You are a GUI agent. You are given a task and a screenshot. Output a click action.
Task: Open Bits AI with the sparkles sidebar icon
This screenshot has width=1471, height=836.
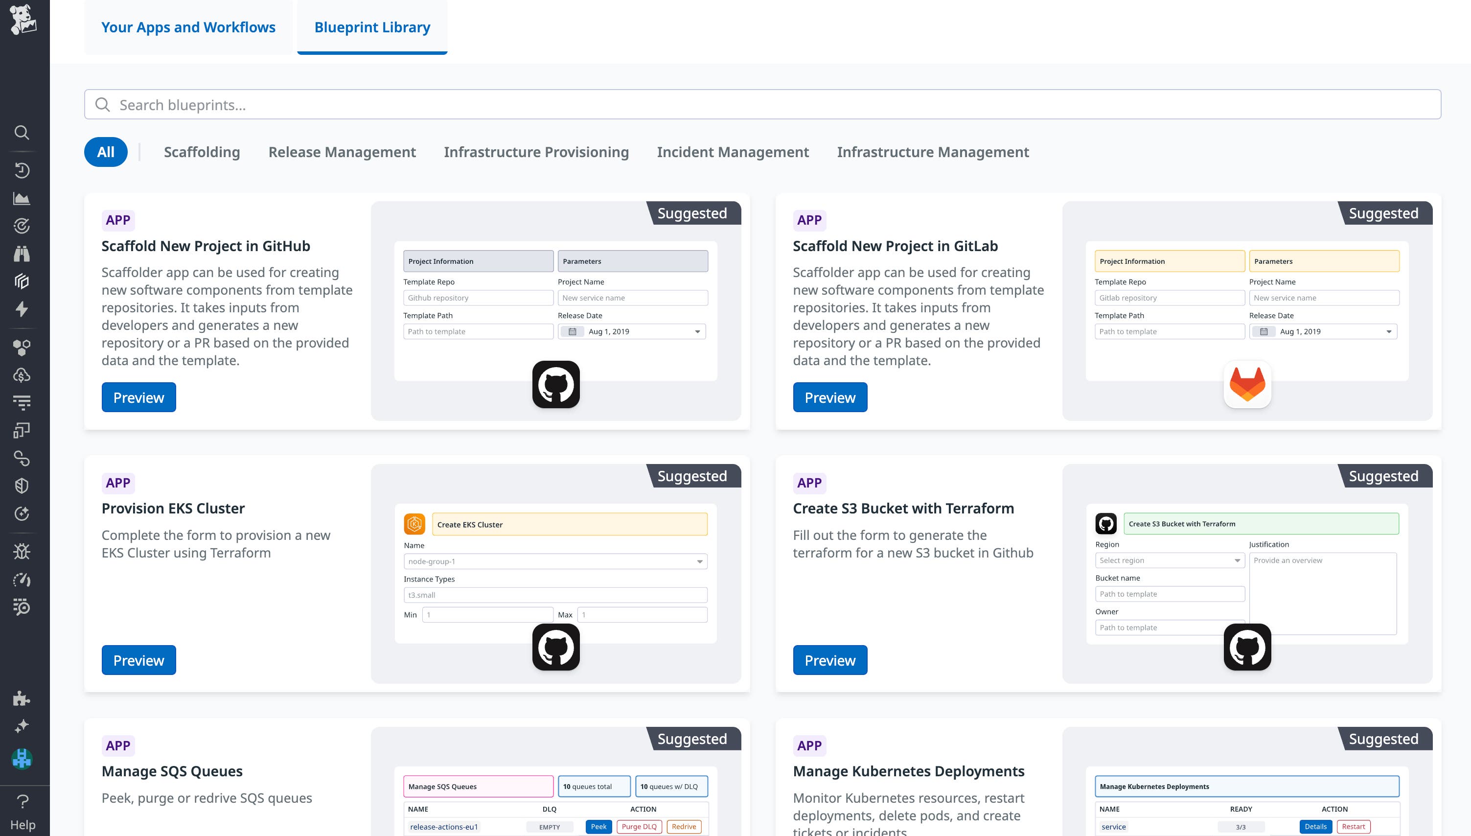click(x=22, y=725)
